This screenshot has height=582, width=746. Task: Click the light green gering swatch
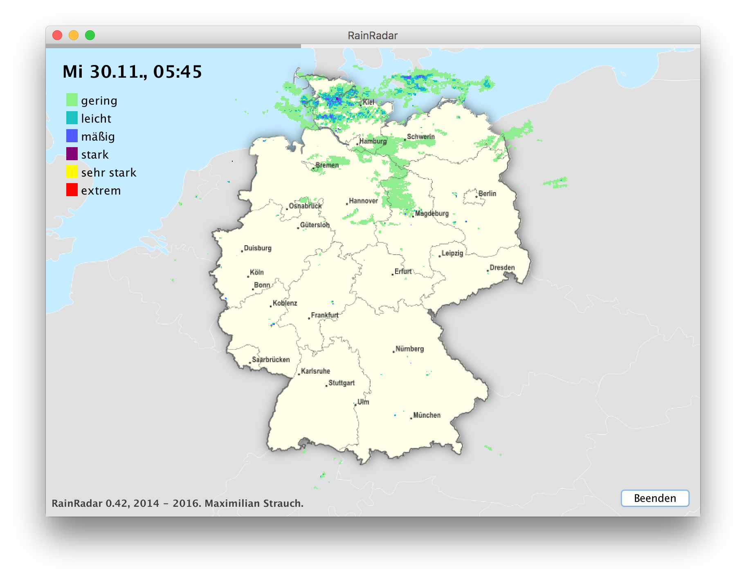tap(72, 100)
